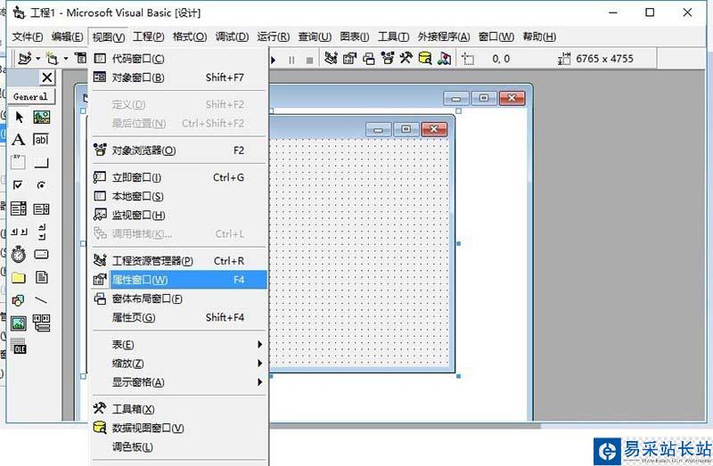Select the CommandButton control in the toolbox
This screenshot has width=713, height=466.
(x=41, y=163)
